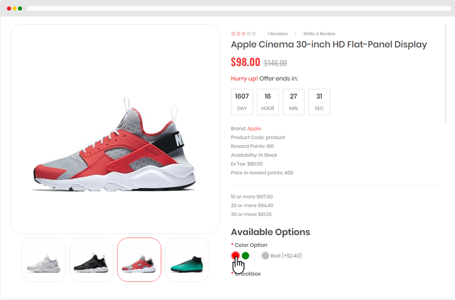Select the red color option
This screenshot has width=455, height=300.
235,255
